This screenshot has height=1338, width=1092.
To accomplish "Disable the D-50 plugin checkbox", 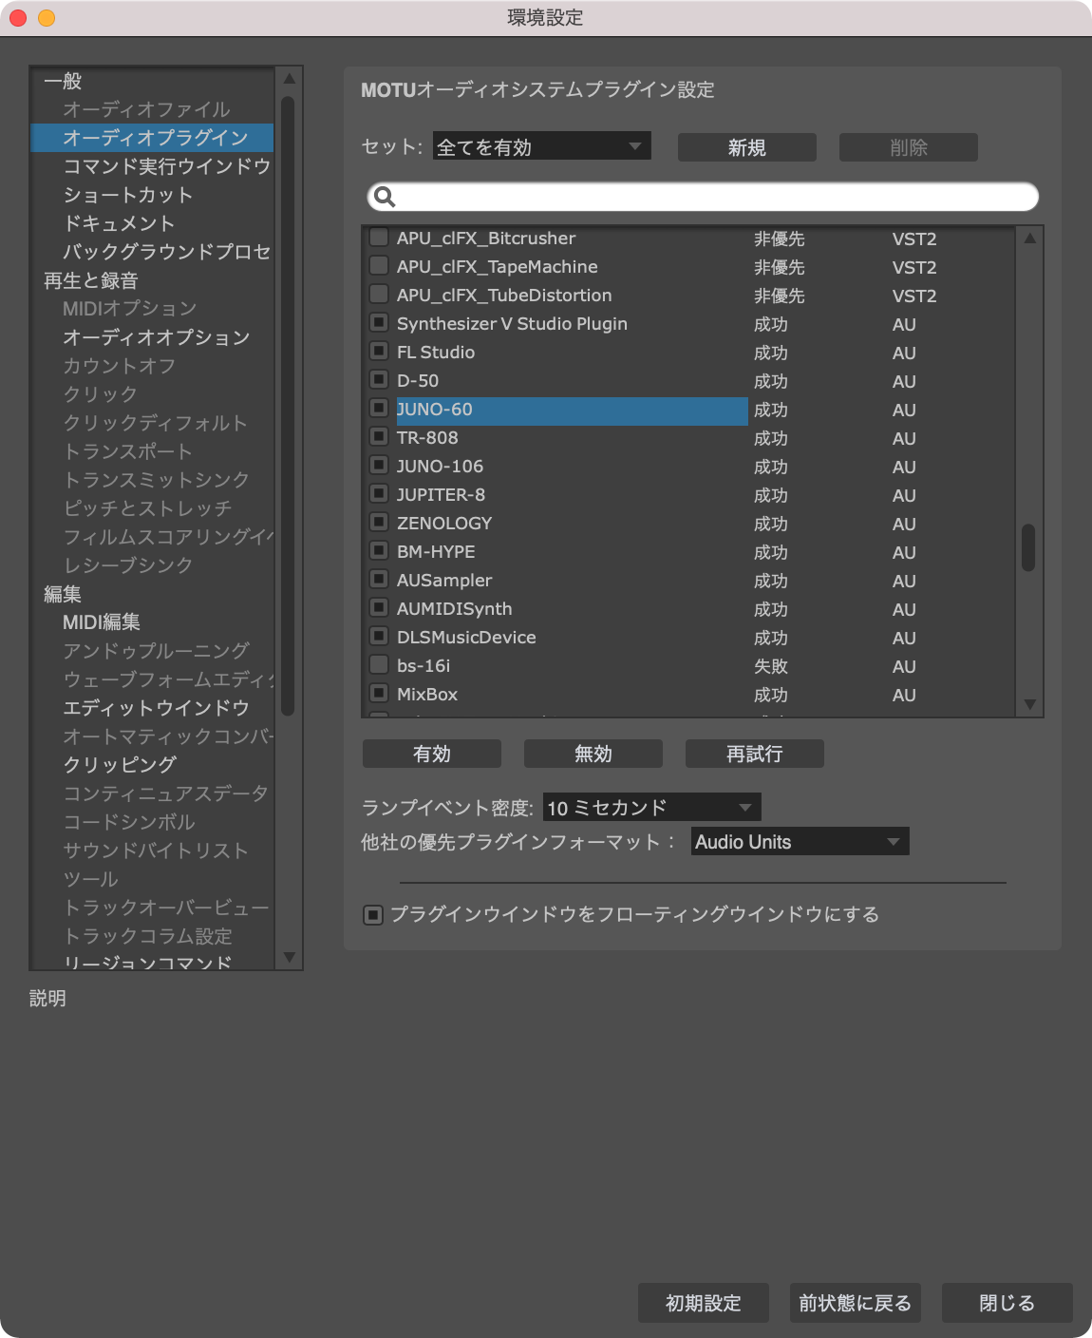I will coord(379,380).
